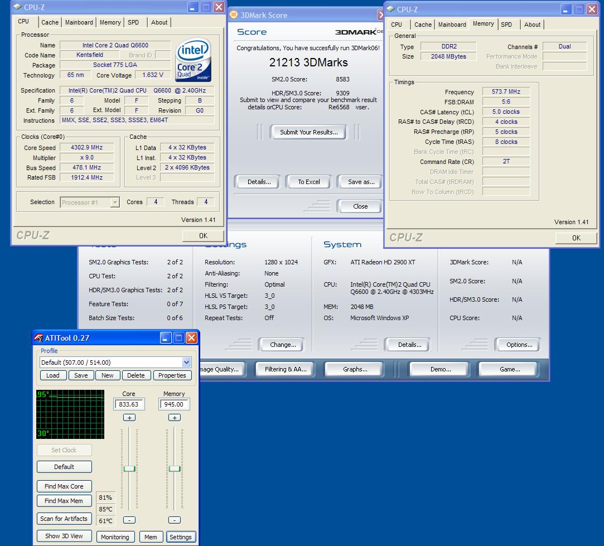Click OK in right CPU-Z window
The height and width of the screenshot is (546, 604).
(x=576, y=238)
